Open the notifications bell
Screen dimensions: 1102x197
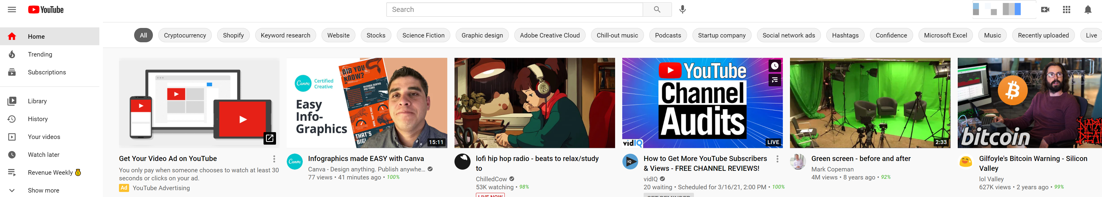(x=1088, y=10)
